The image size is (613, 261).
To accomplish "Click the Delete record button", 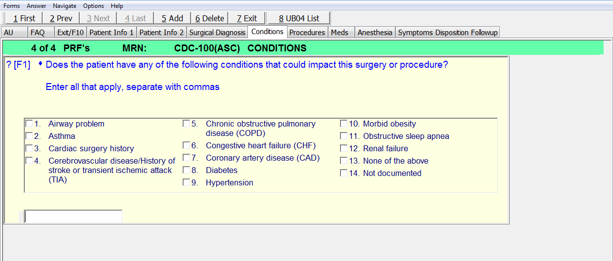I will (x=209, y=18).
